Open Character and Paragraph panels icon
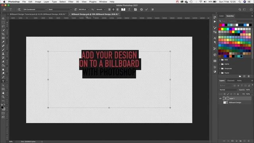The width and height of the screenshot is (254, 143). point(135,10)
